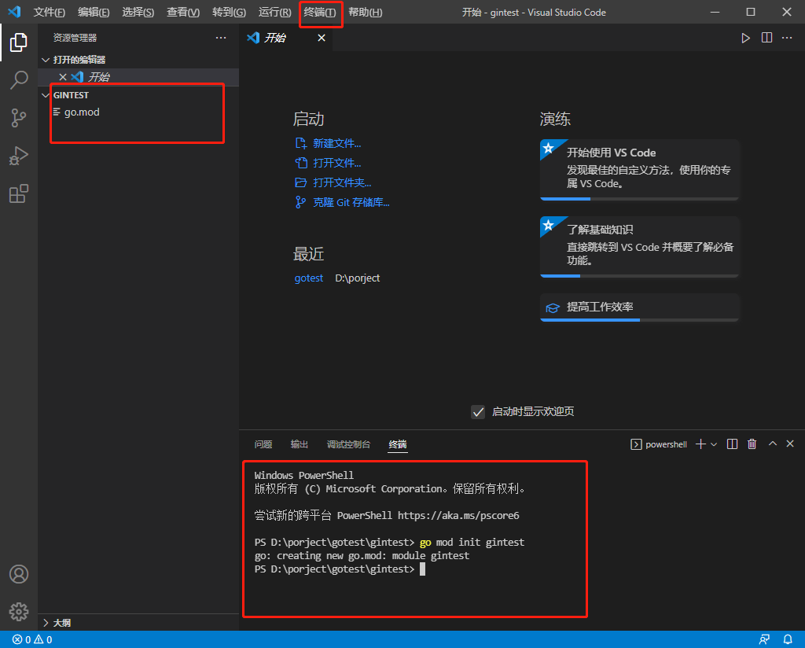Open recent project gotest link

coord(308,278)
